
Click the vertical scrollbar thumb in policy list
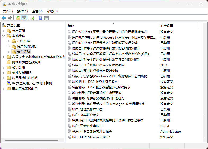(205, 127)
